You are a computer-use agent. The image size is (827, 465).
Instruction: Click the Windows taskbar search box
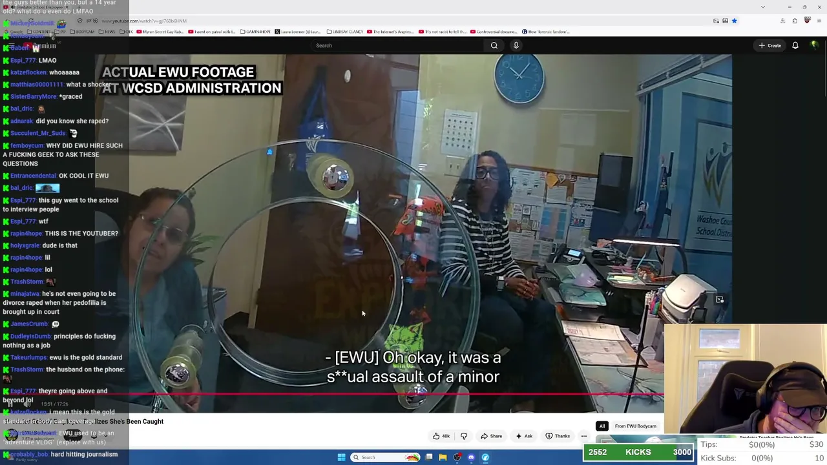385,457
